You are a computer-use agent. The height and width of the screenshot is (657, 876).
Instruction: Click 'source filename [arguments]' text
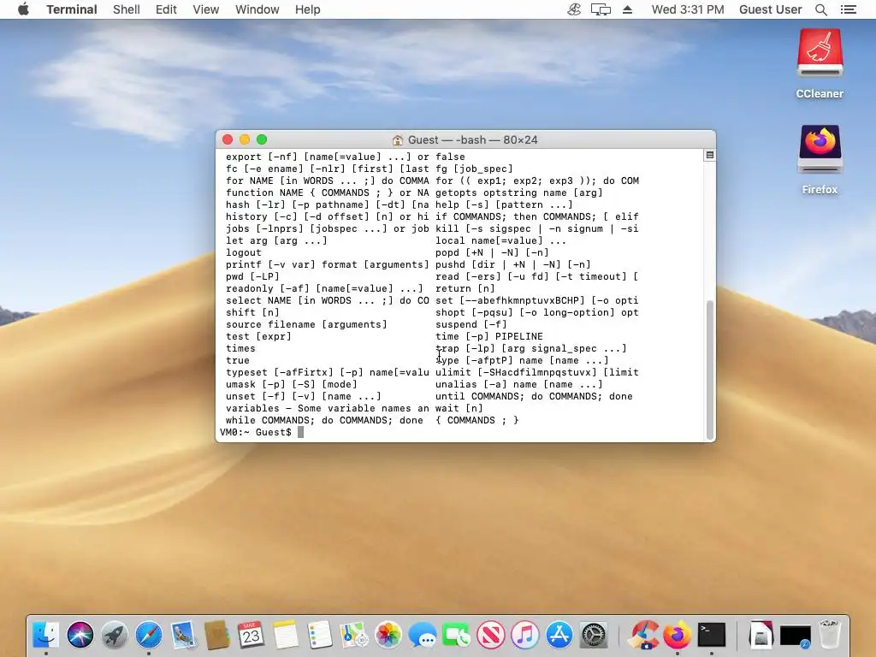point(306,324)
